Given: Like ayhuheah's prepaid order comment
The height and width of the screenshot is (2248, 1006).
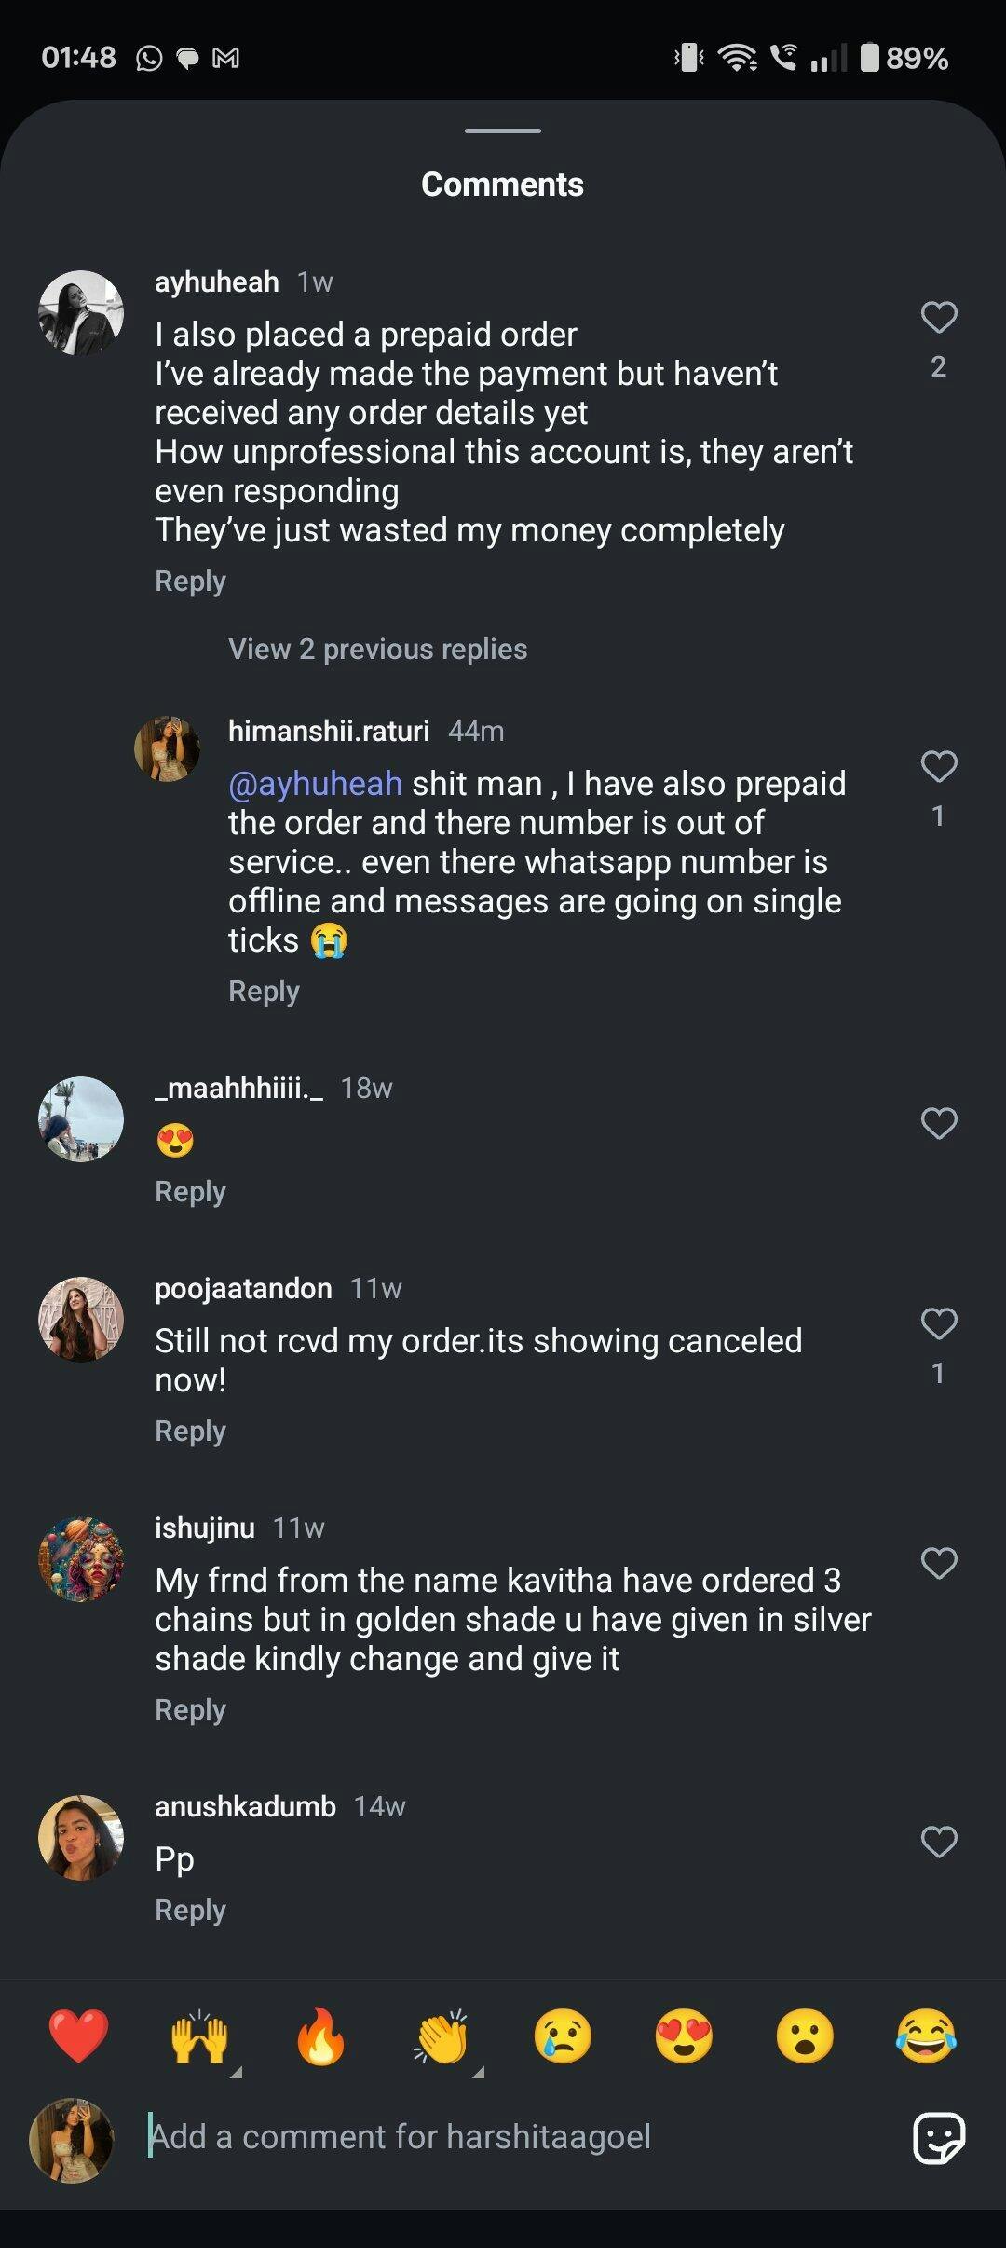Looking at the screenshot, I should pyautogui.click(x=938, y=318).
